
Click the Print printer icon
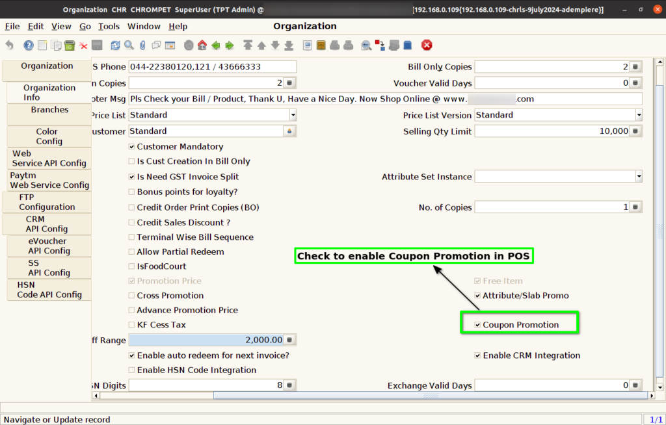(x=349, y=45)
